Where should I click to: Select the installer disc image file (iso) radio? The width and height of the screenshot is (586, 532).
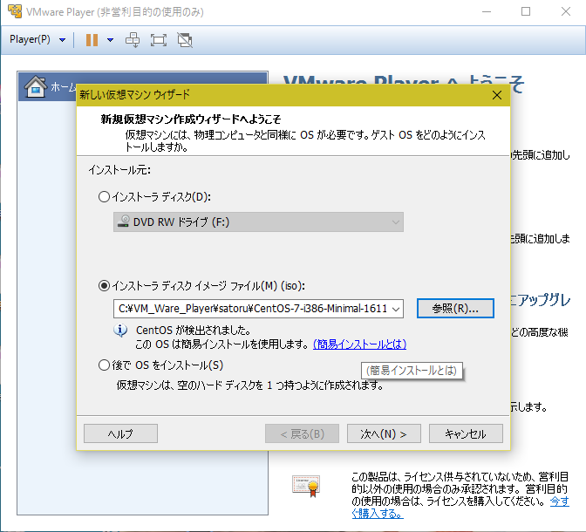104,286
